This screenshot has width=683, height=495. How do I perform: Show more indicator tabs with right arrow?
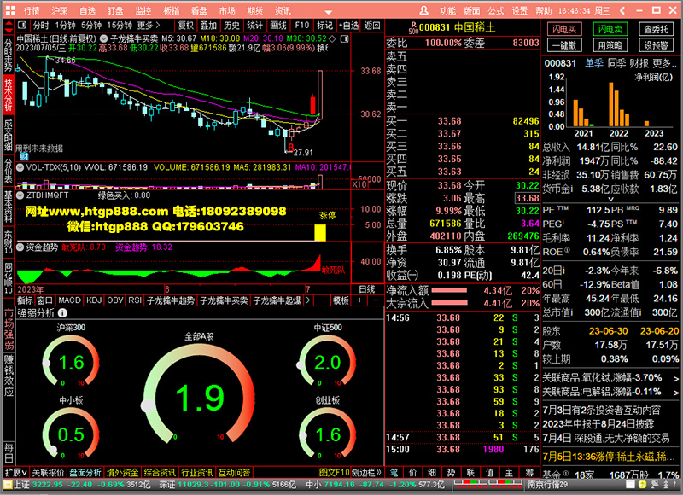pos(308,300)
